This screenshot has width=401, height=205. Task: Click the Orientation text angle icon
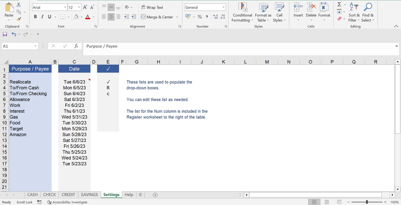pyautogui.click(x=127, y=8)
